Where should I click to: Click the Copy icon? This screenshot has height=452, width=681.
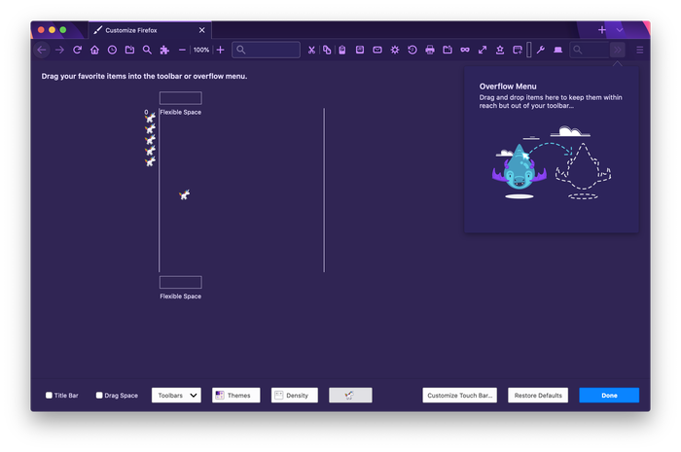click(x=327, y=50)
